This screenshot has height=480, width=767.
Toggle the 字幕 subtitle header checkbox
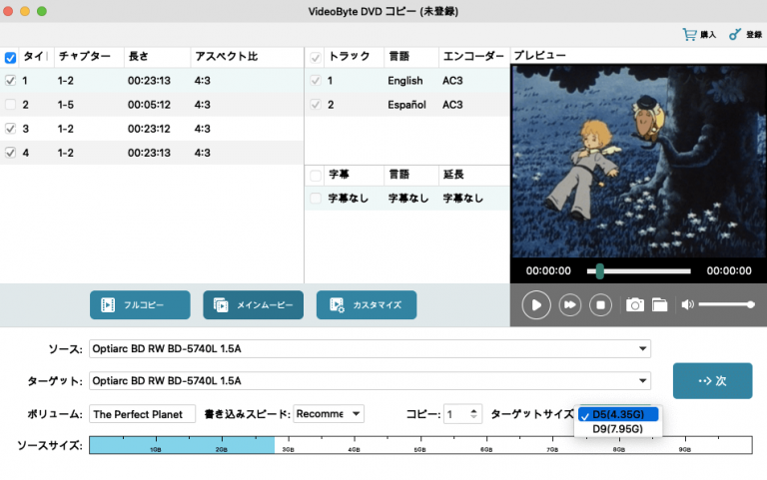pos(316,175)
